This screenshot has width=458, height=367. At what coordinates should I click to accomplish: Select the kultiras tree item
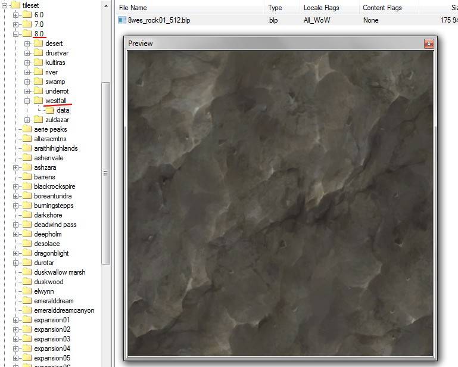[55, 63]
